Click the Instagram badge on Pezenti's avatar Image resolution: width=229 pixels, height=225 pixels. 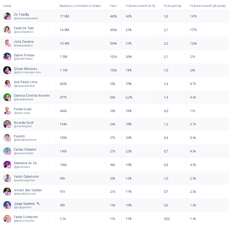(x=9, y=140)
